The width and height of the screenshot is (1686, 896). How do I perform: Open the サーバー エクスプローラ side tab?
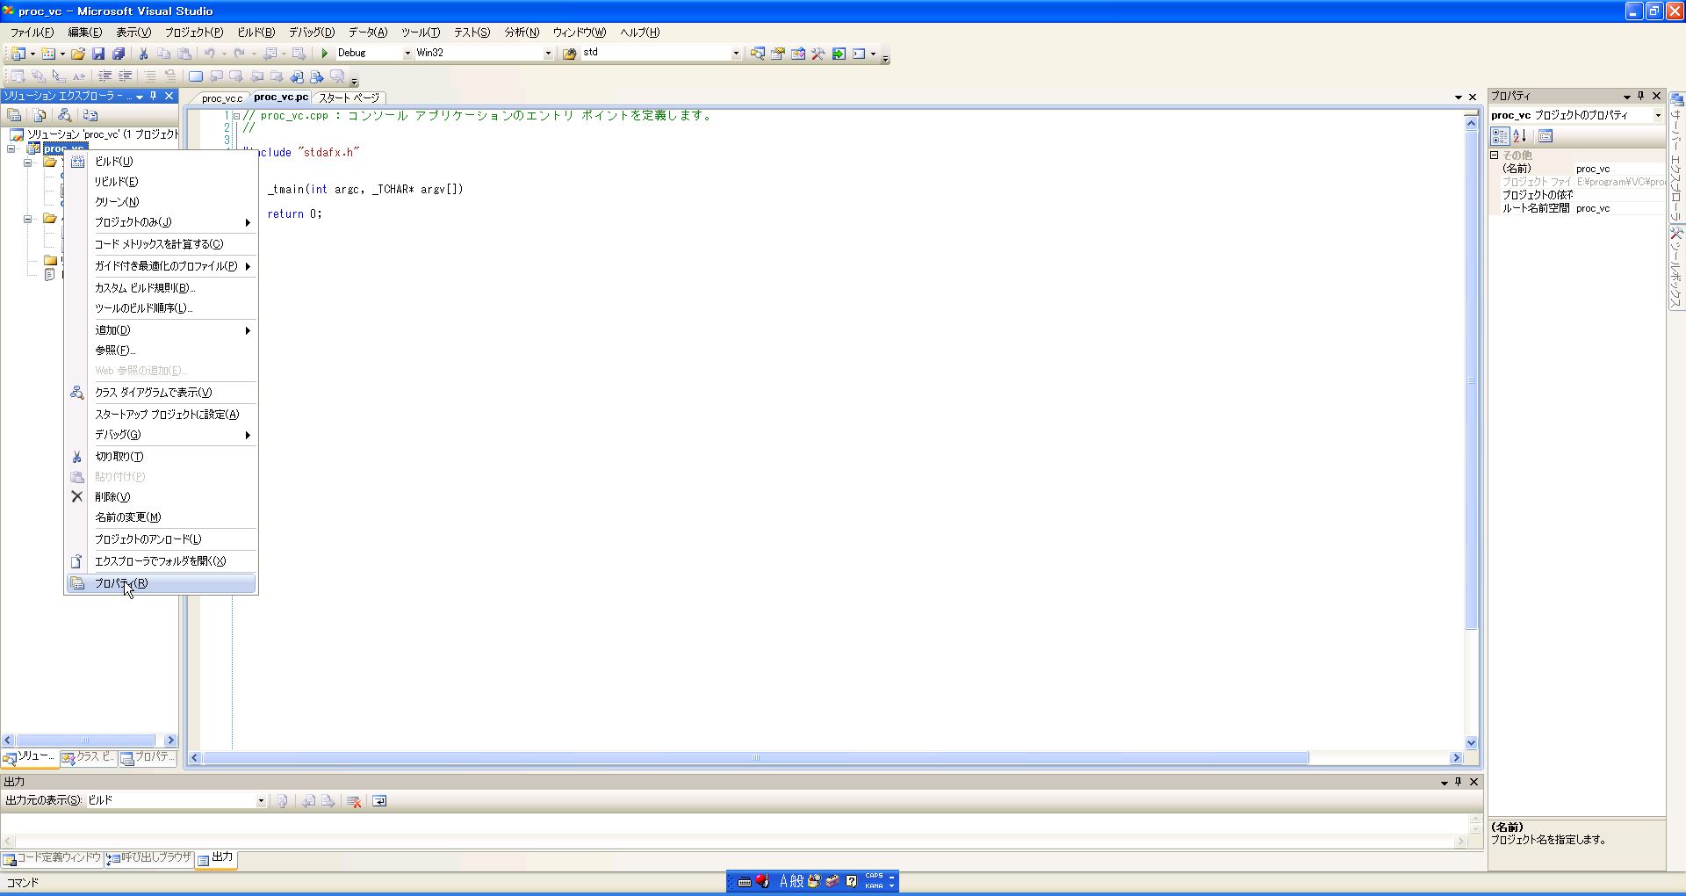[1676, 157]
